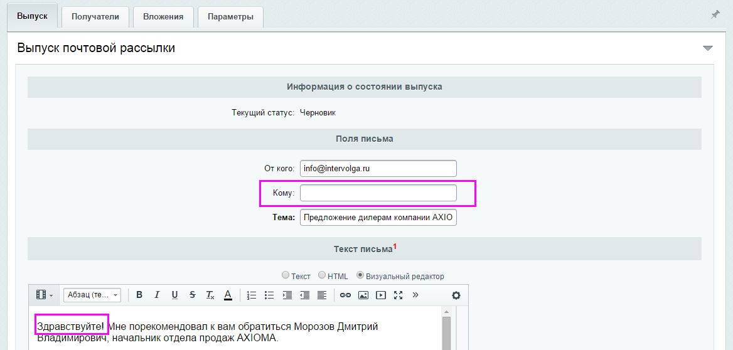The width and height of the screenshot is (733, 350).
Task: Click the От кого email field
Action: point(378,169)
